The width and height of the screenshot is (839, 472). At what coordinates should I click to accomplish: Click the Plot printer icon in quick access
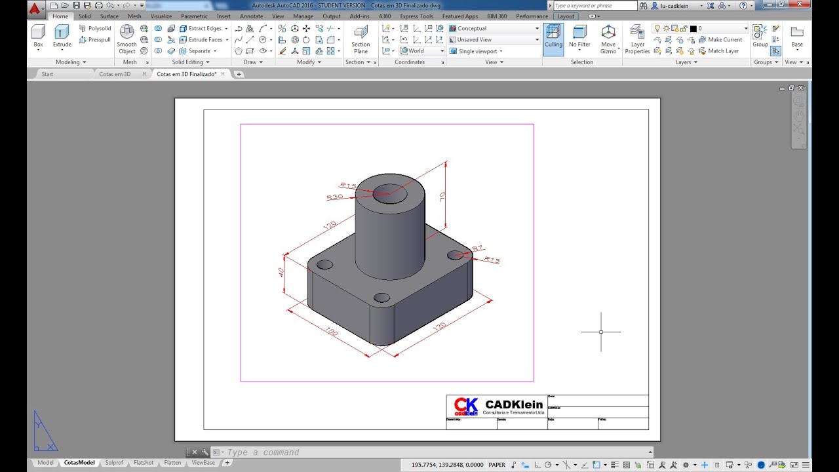point(98,5)
